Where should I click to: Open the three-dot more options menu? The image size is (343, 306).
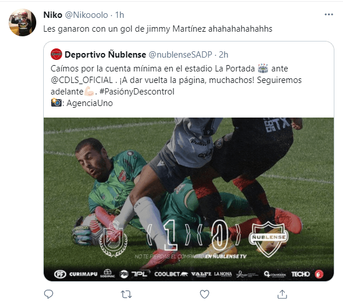coord(329,14)
